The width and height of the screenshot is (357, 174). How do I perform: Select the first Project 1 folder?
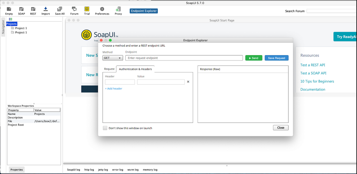point(19,28)
